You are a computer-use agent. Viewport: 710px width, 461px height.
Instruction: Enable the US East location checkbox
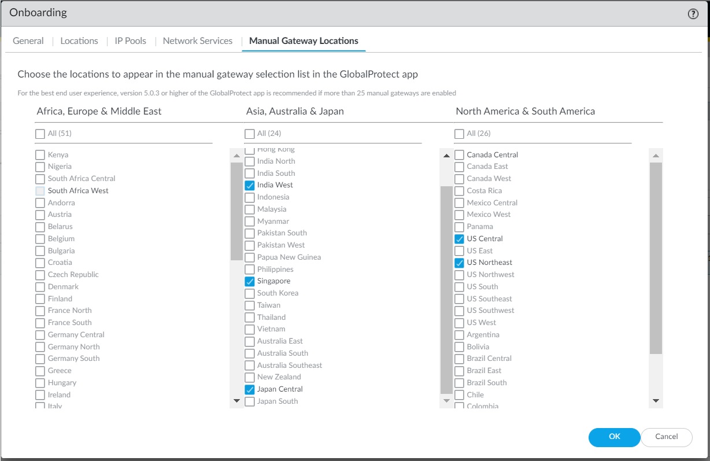459,251
